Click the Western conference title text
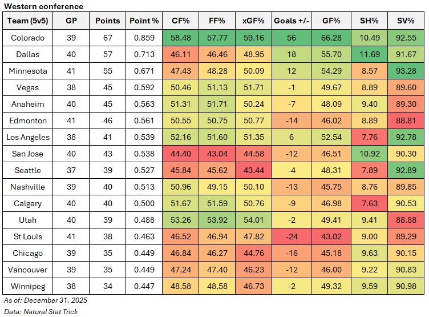The image size is (429, 317). coord(43,6)
